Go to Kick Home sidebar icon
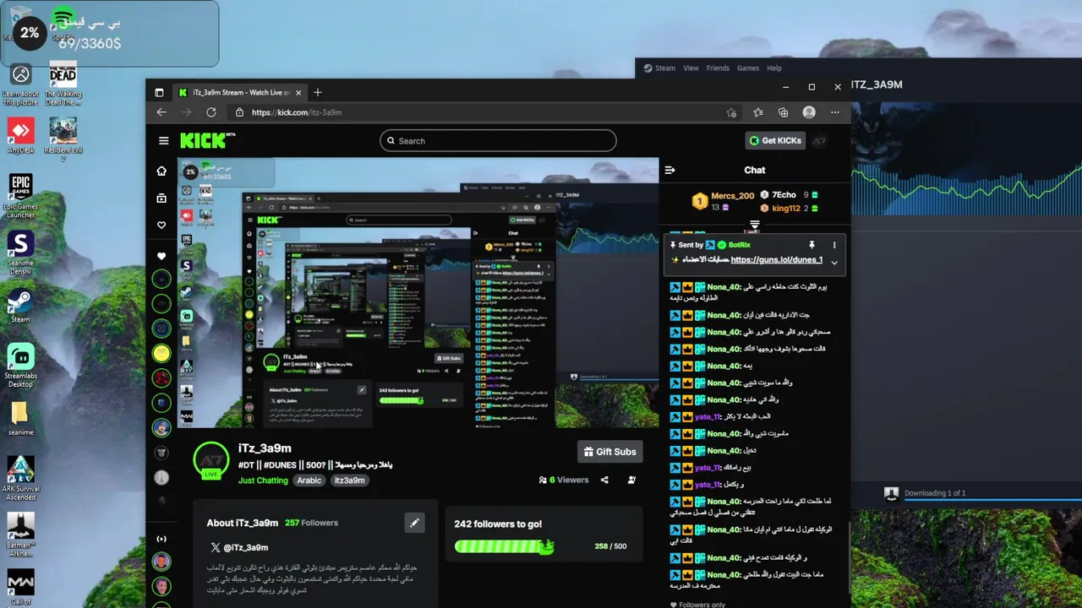 161,171
